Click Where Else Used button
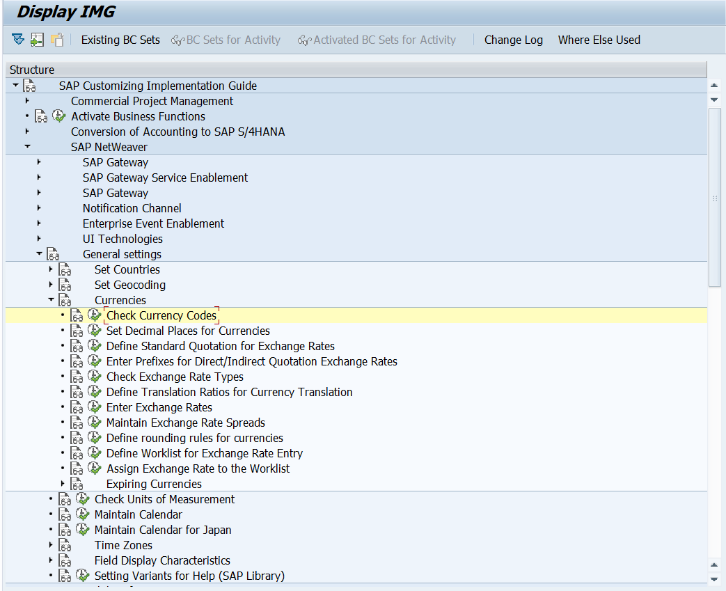This screenshot has width=726, height=591. (599, 40)
